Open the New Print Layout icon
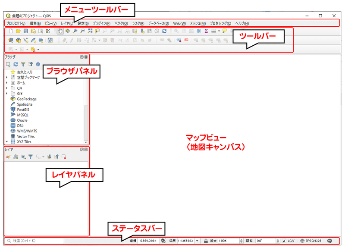Image resolution: width=345 pixels, height=248 pixels. (x=33, y=31)
